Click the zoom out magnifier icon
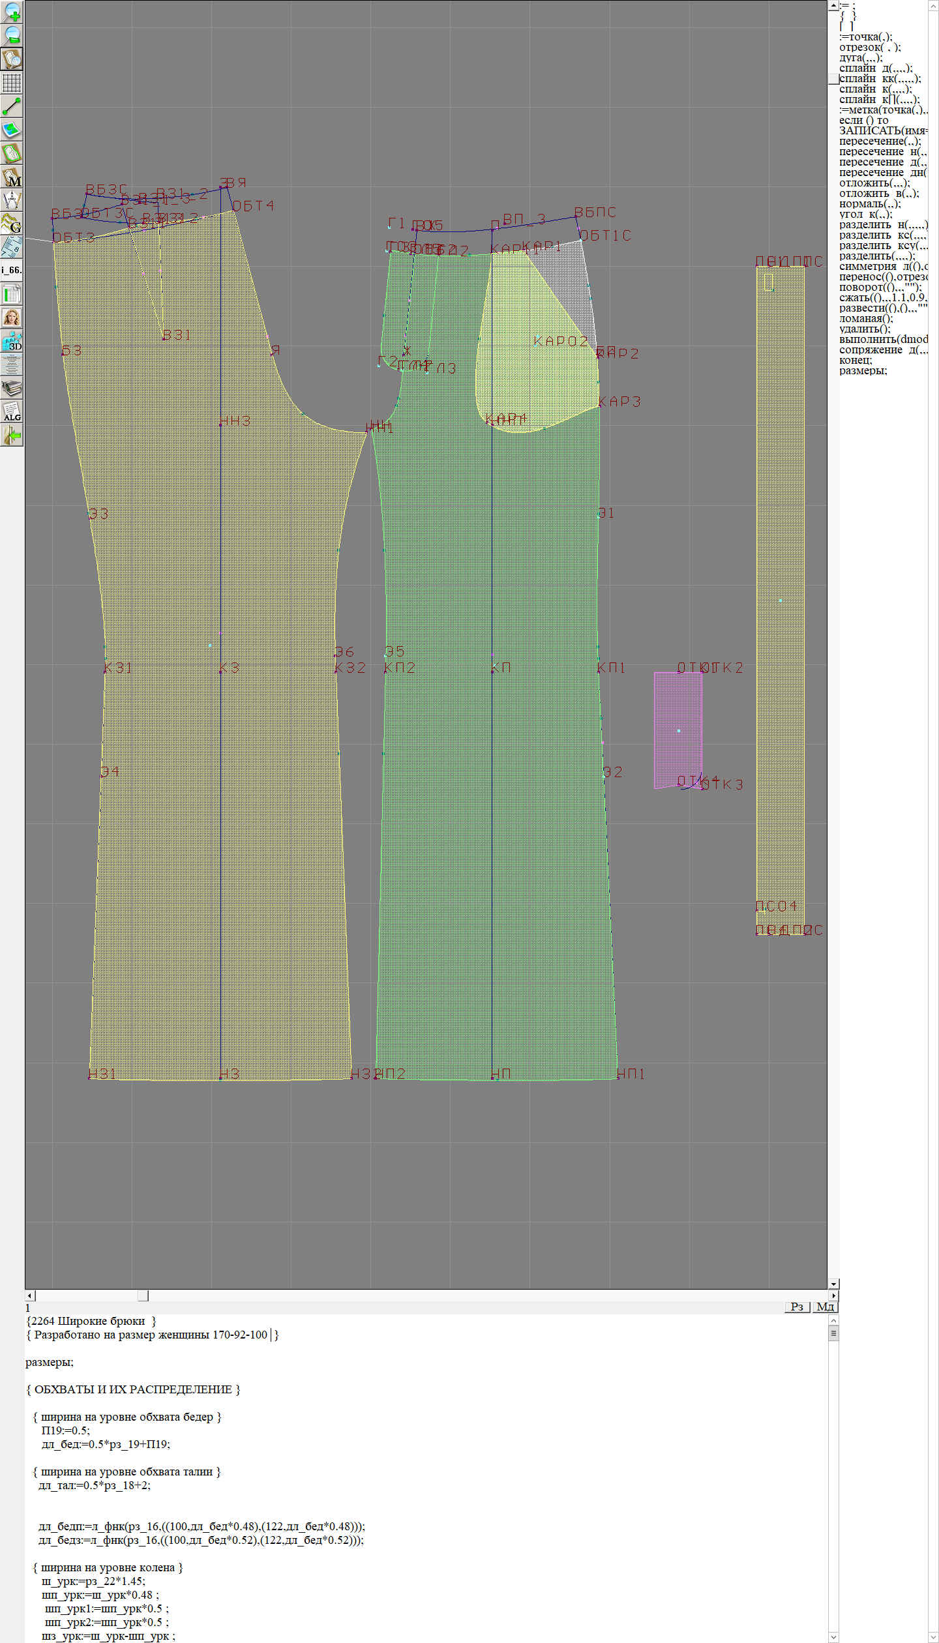 pos(12,35)
